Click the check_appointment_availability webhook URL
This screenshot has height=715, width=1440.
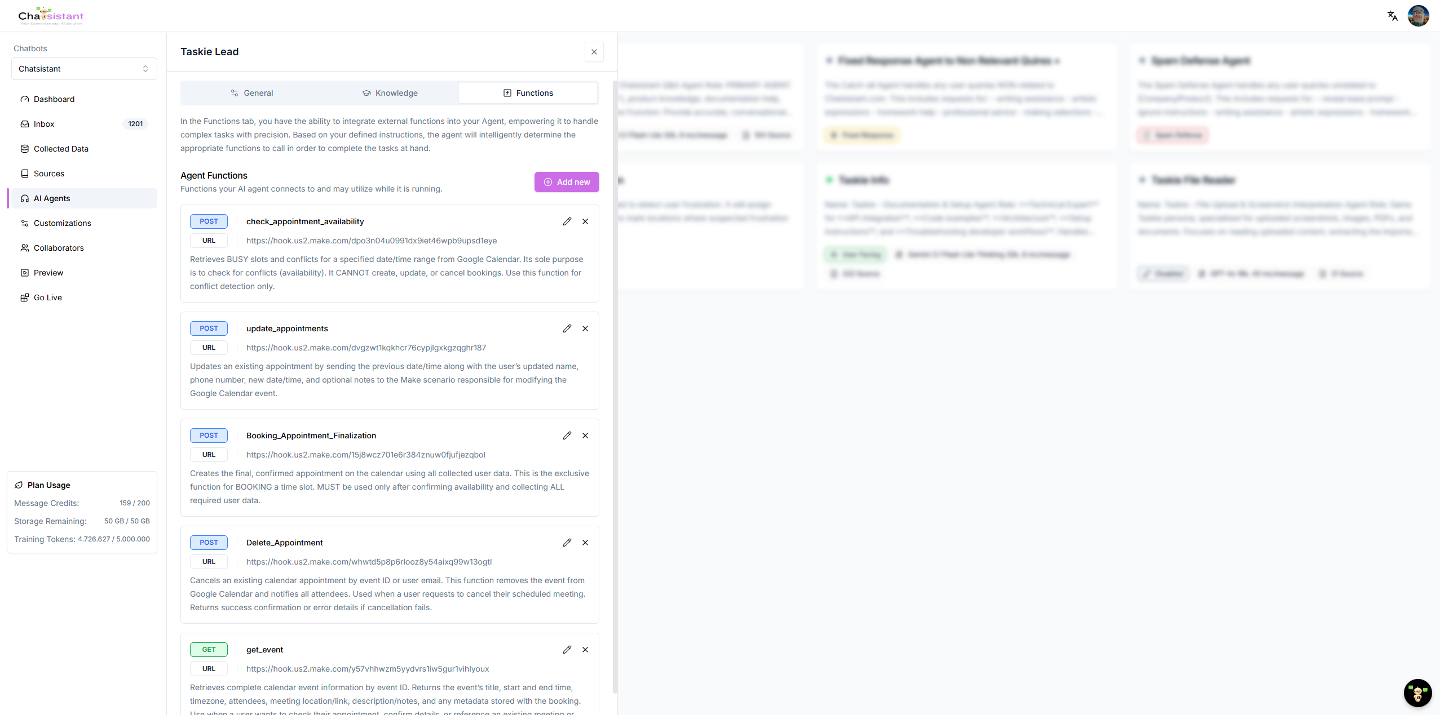pyautogui.click(x=372, y=241)
